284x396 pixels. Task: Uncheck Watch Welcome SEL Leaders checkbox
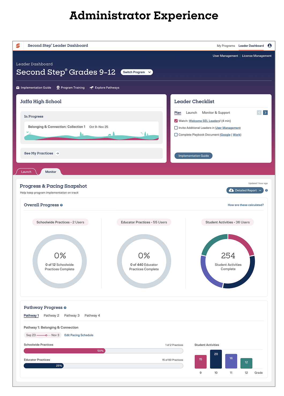click(x=176, y=121)
